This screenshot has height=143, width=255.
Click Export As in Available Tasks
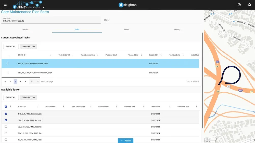click(11, 97)
